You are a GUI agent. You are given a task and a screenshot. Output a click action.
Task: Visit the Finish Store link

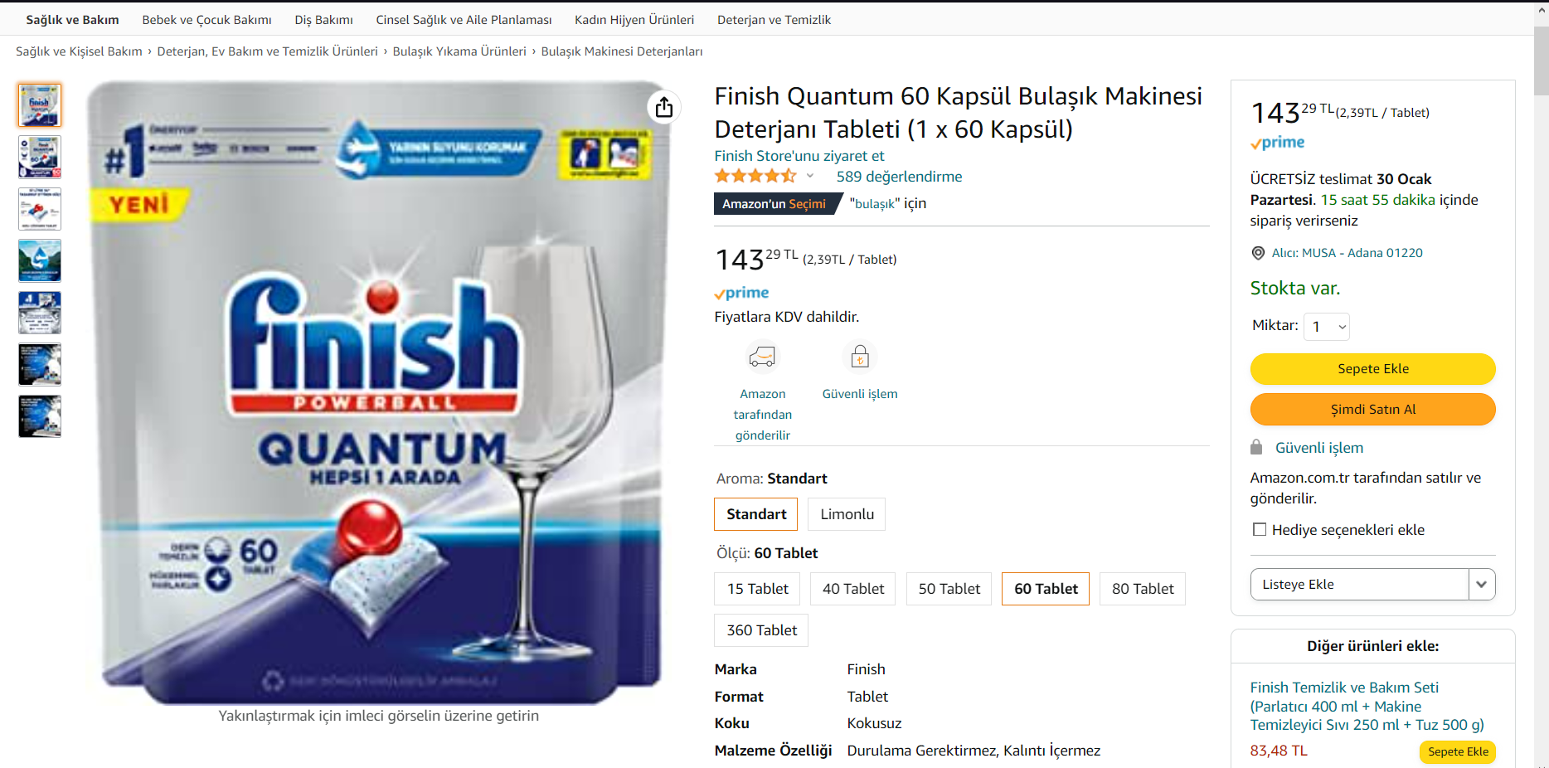coord(799,156)
